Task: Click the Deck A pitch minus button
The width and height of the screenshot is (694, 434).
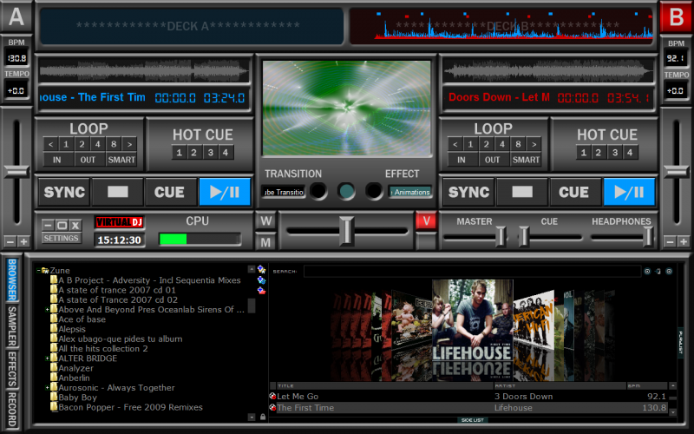Action: (10, 241)
